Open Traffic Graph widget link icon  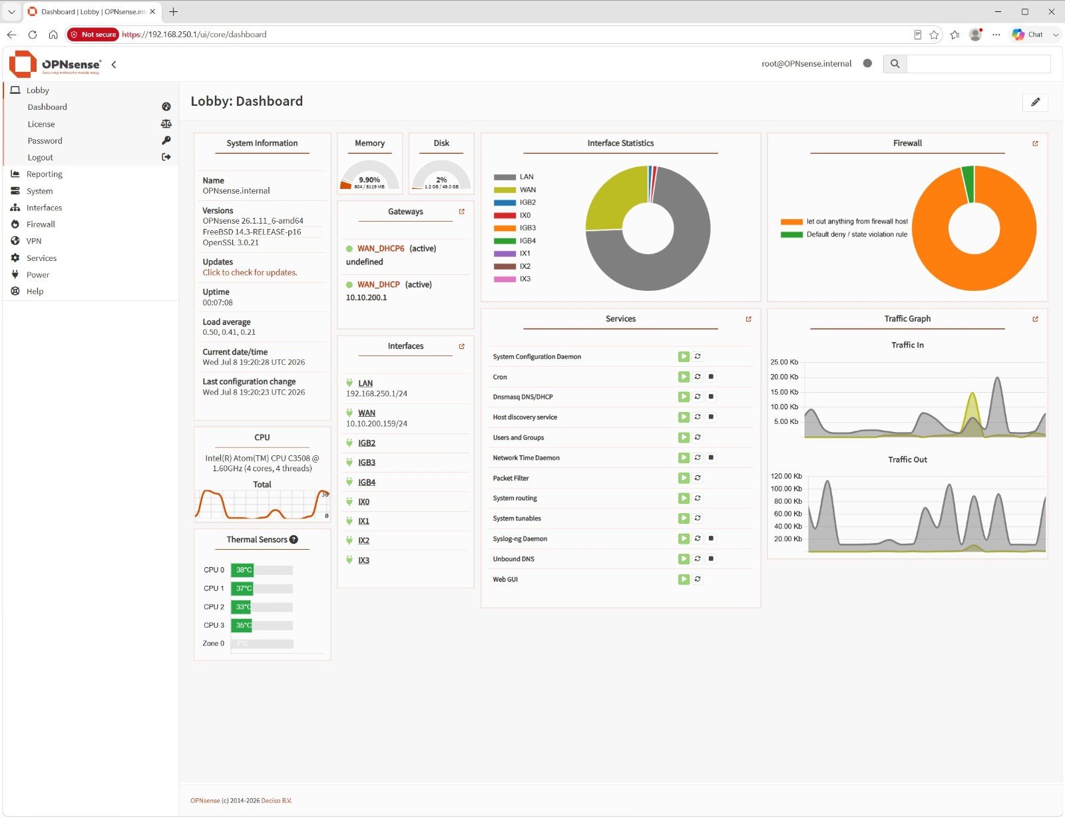1035,319
